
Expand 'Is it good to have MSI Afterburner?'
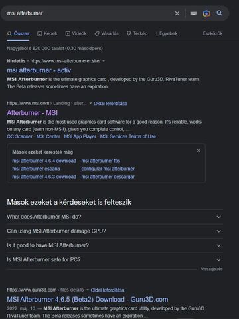pyautogui.click(x=115, y=245)
